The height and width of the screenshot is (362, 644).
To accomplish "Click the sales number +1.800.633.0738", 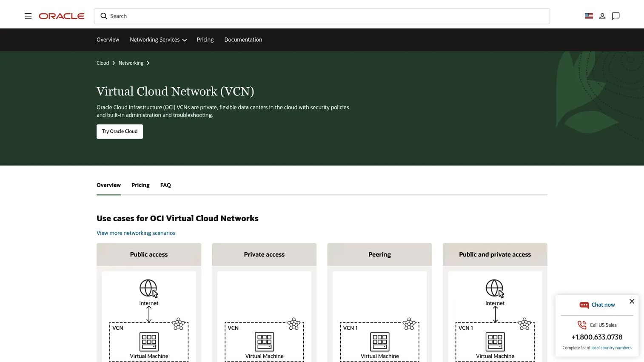I will (597, 337).
